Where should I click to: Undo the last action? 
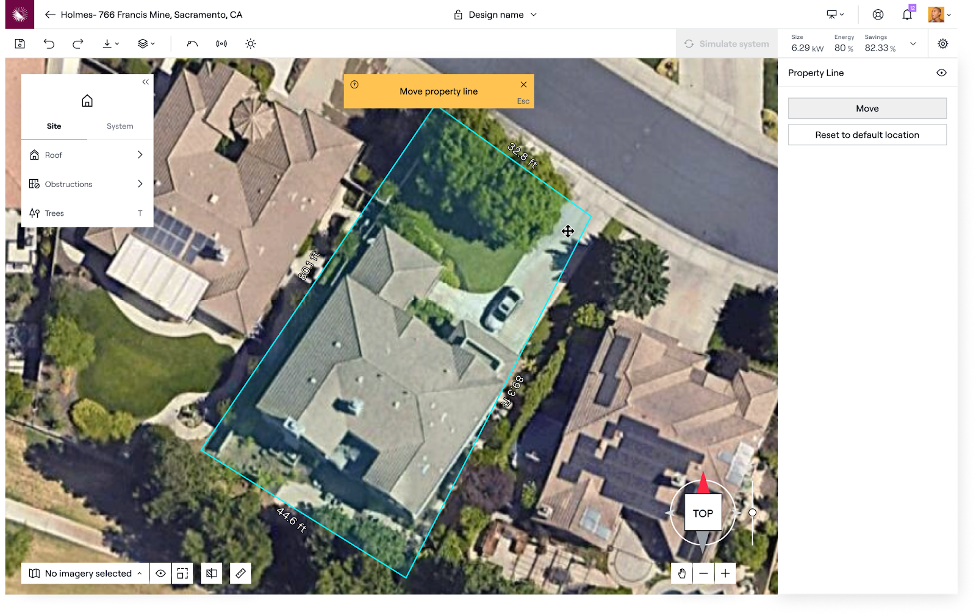49,44
